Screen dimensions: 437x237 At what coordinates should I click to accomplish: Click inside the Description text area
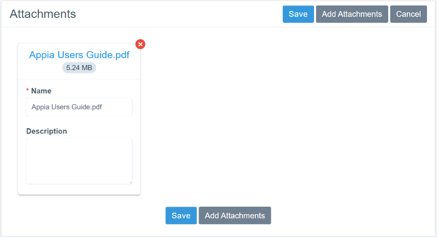(79, 160)
